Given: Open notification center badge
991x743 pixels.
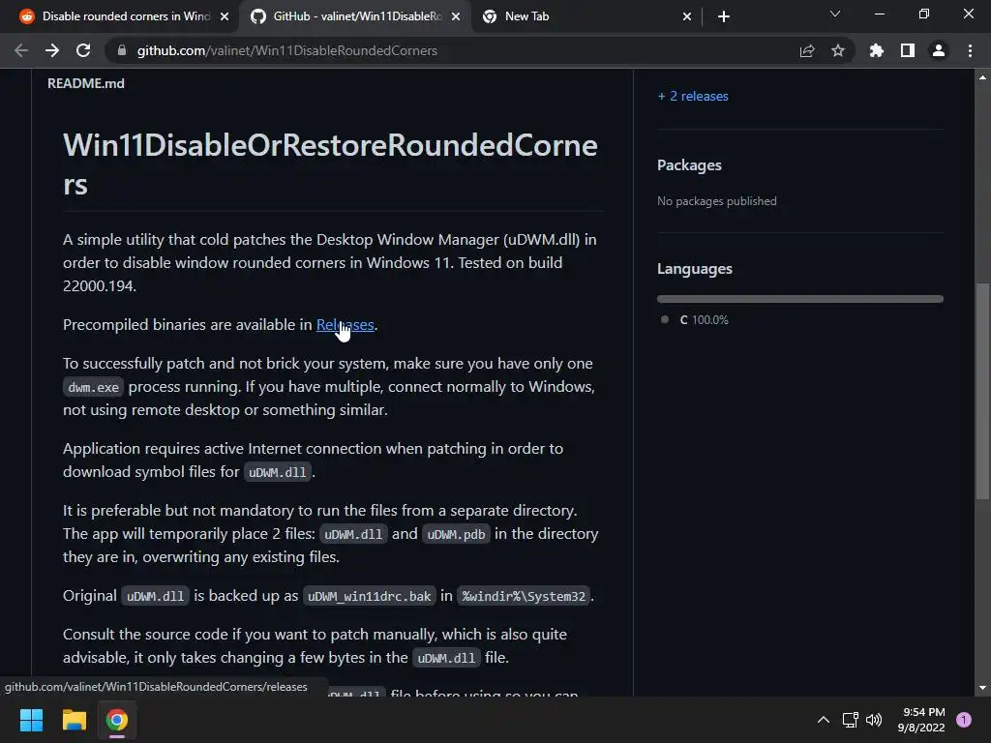Looking at the screenshot, I should pyautogui.click(x=964, y=720).
